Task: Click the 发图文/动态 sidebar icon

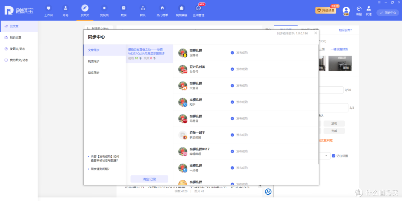Action: [6, 49]
